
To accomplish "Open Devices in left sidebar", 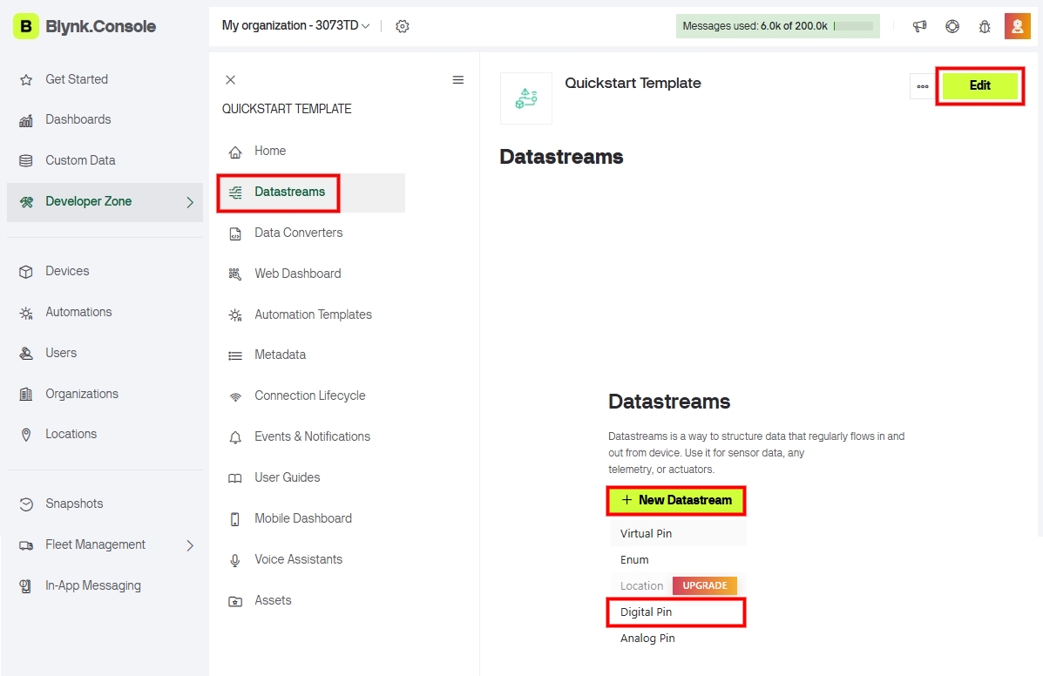I will click(x=67, y=271).
